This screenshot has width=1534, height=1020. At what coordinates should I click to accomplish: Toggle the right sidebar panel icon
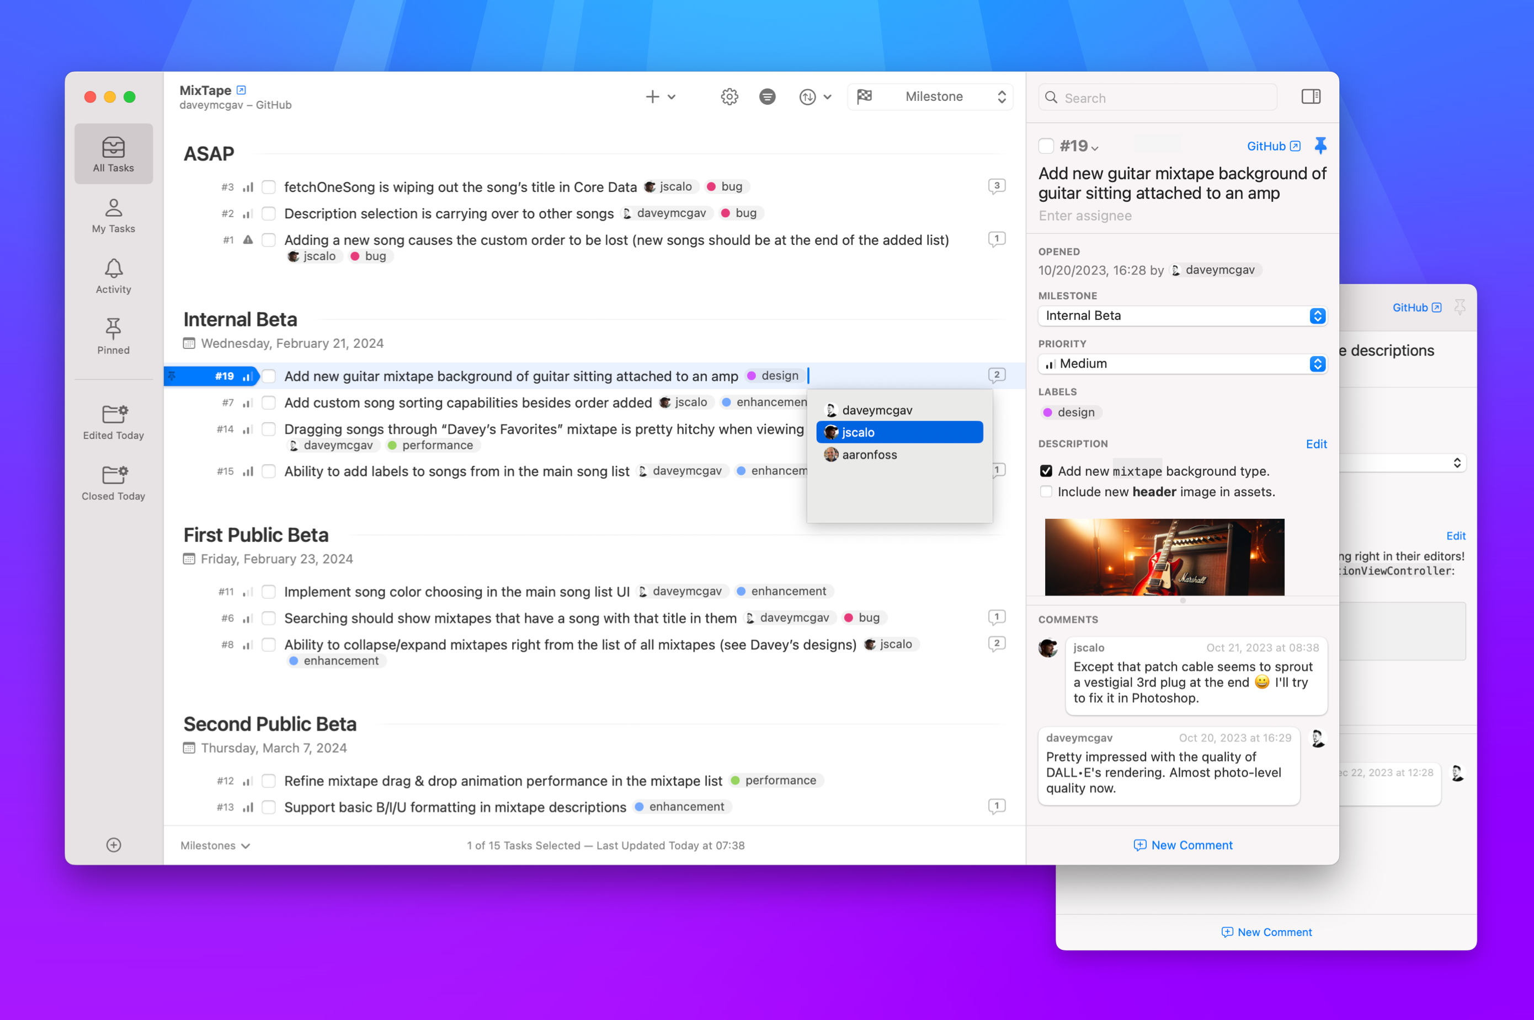(x=1311, y=96)
